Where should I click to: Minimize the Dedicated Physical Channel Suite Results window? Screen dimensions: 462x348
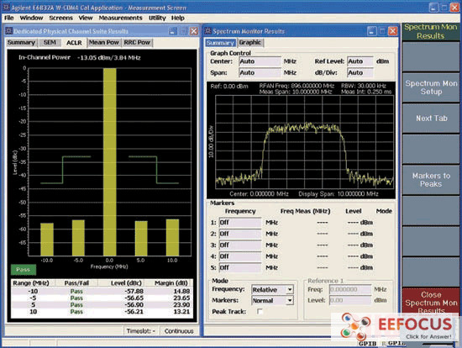[173, 31]
